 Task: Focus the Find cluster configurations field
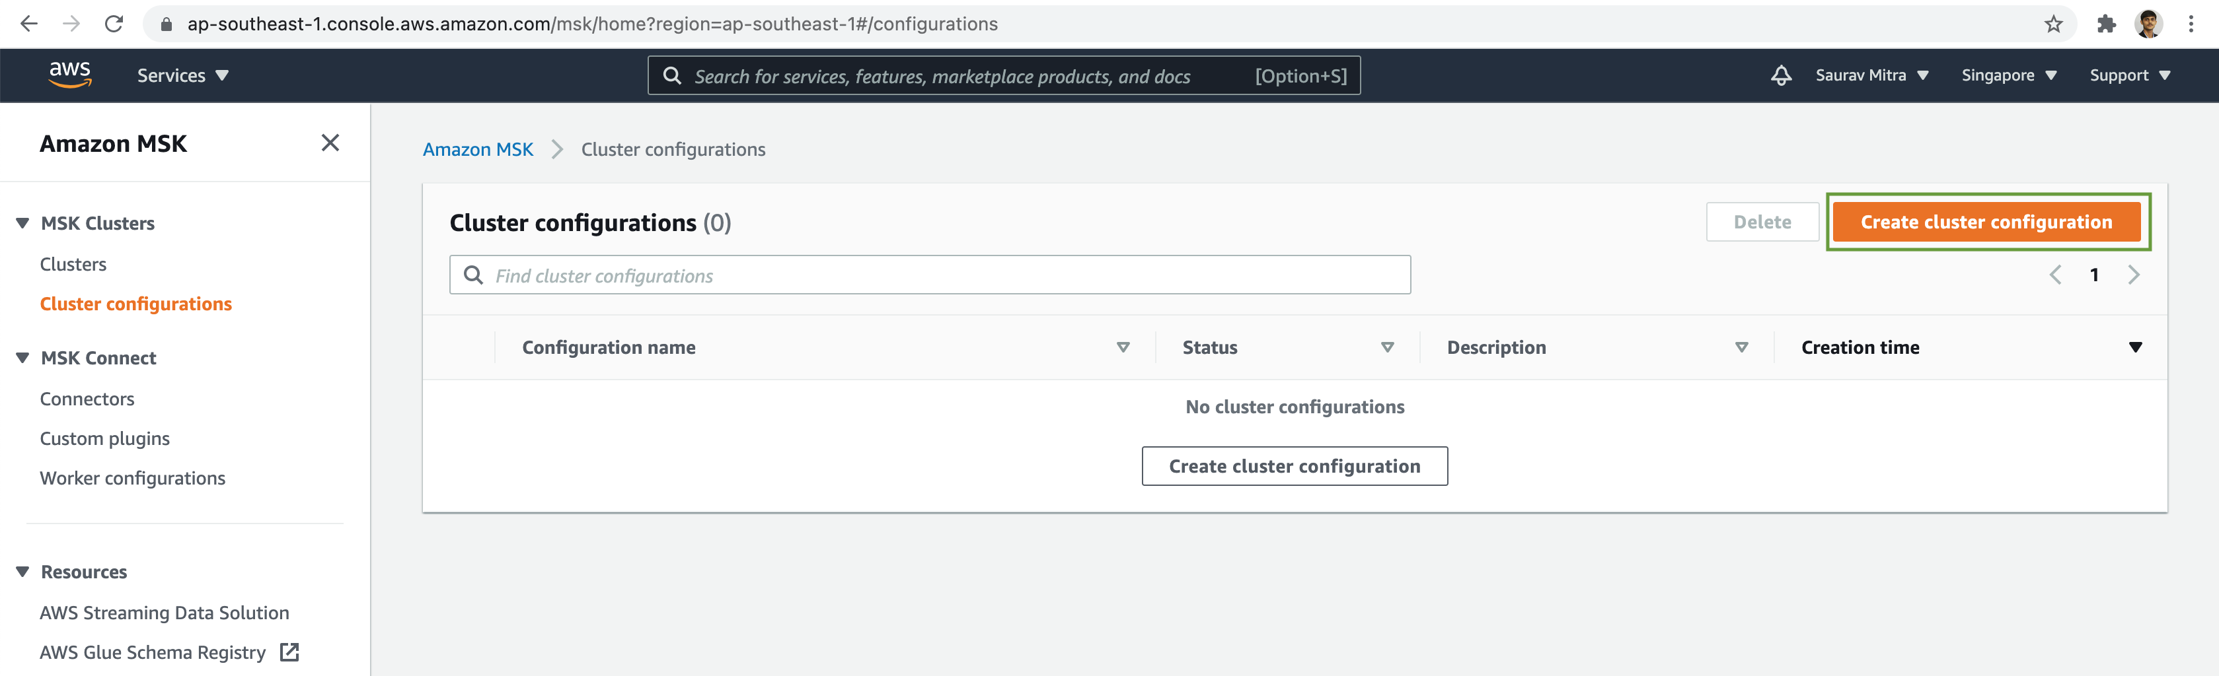click(x=930, y=275)
